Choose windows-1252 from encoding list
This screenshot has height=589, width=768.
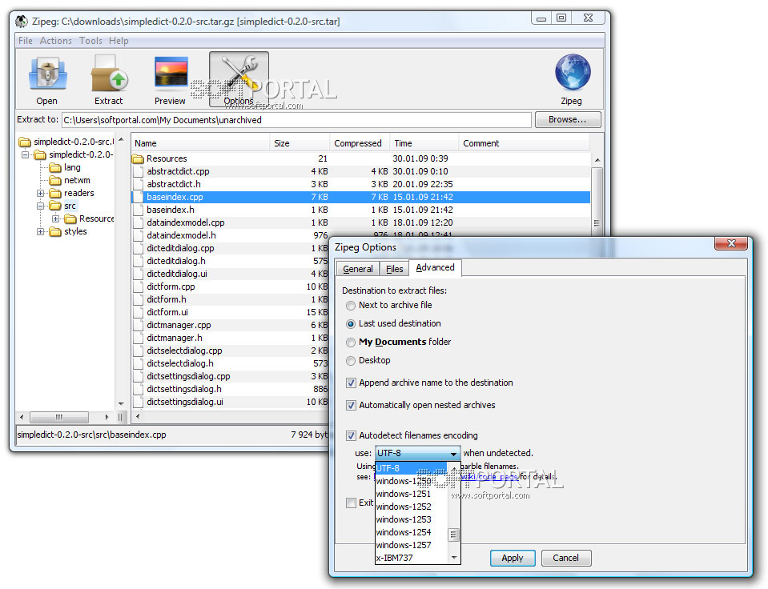412,507
